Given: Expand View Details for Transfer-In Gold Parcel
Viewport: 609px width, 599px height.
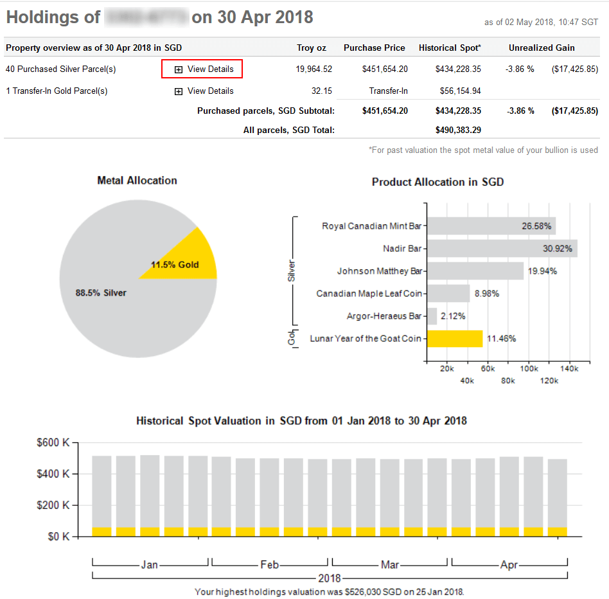Looking at the screenshot, I should click(210, 91).
